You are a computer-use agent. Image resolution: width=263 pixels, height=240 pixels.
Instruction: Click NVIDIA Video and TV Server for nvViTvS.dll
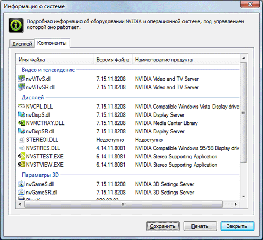coord(167,79)
